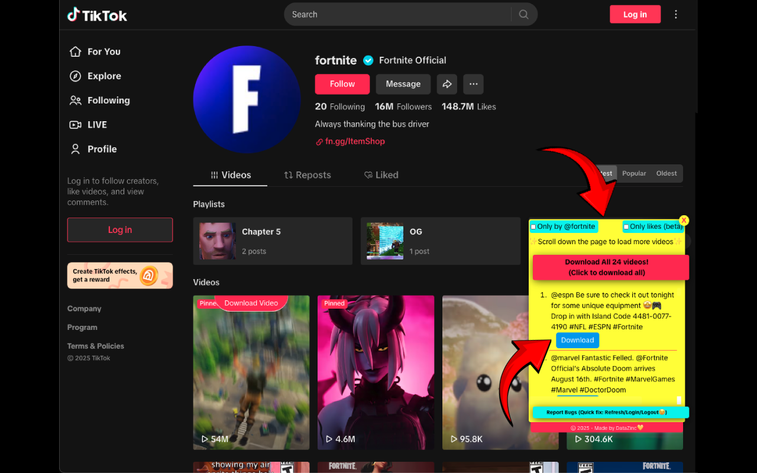The image size is (757, 473).
Task: Open the Chapter 5 playlist
Action: [273, 241]
